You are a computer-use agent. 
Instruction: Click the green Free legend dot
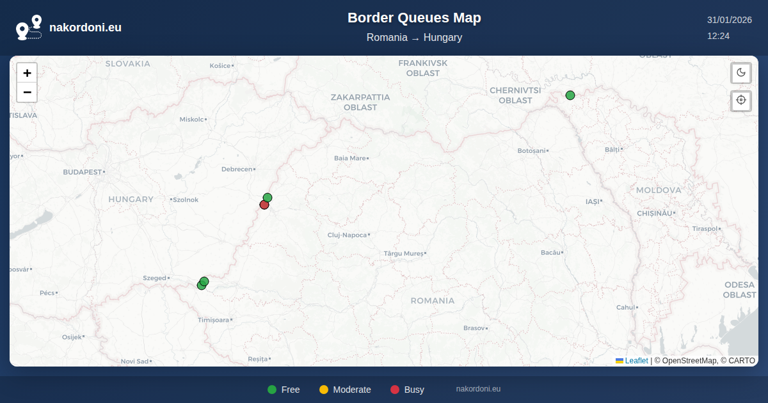tap(272, 390)
